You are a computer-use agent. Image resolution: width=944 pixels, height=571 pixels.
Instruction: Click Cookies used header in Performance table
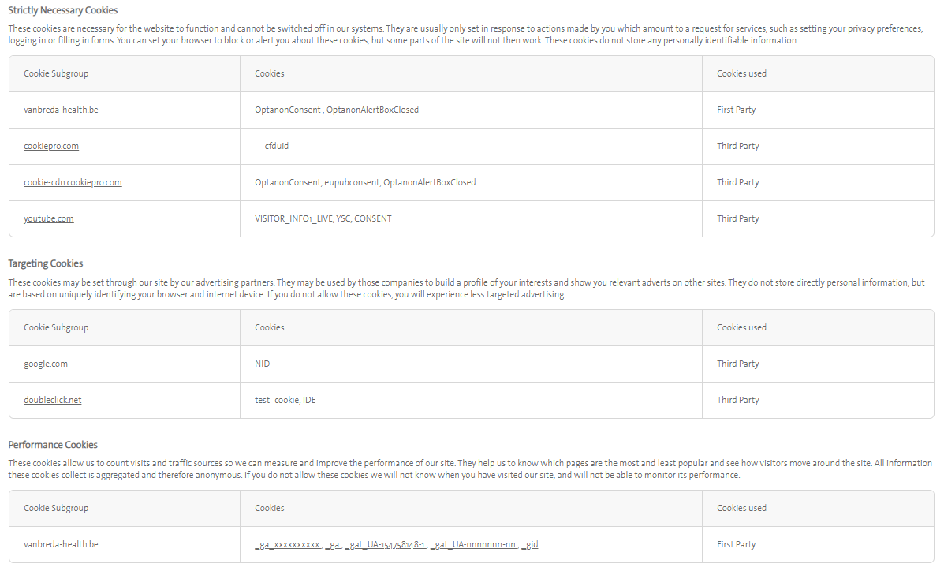[741, 508]
